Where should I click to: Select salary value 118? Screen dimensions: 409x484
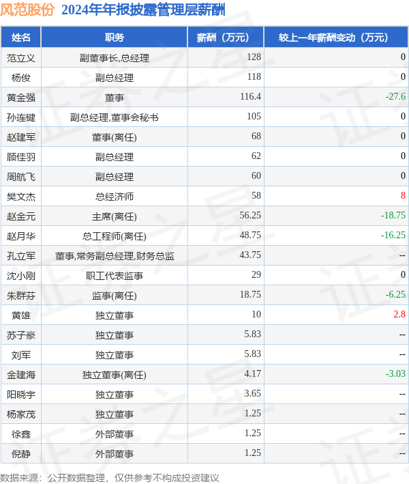pos(254,77)
